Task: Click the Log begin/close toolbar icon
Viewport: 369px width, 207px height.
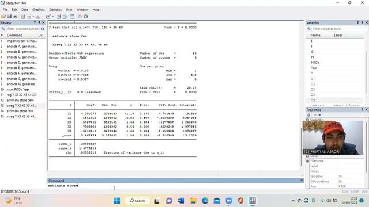Action: pyautogui.click(x=23, y=17)
